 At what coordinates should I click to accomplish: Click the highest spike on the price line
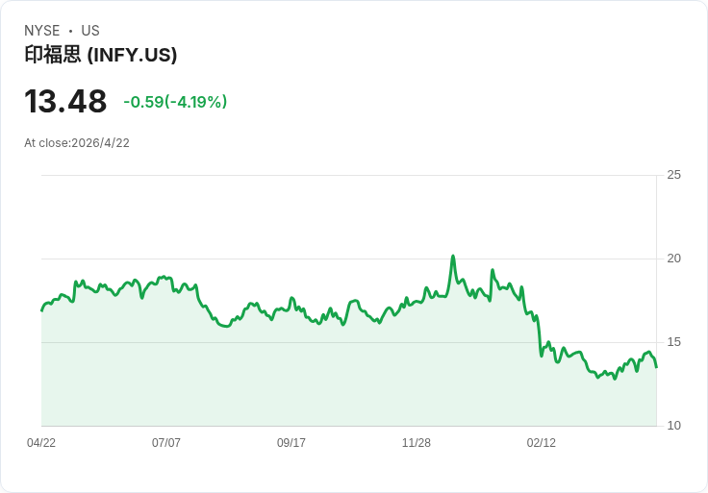click(x=452, y=257)
